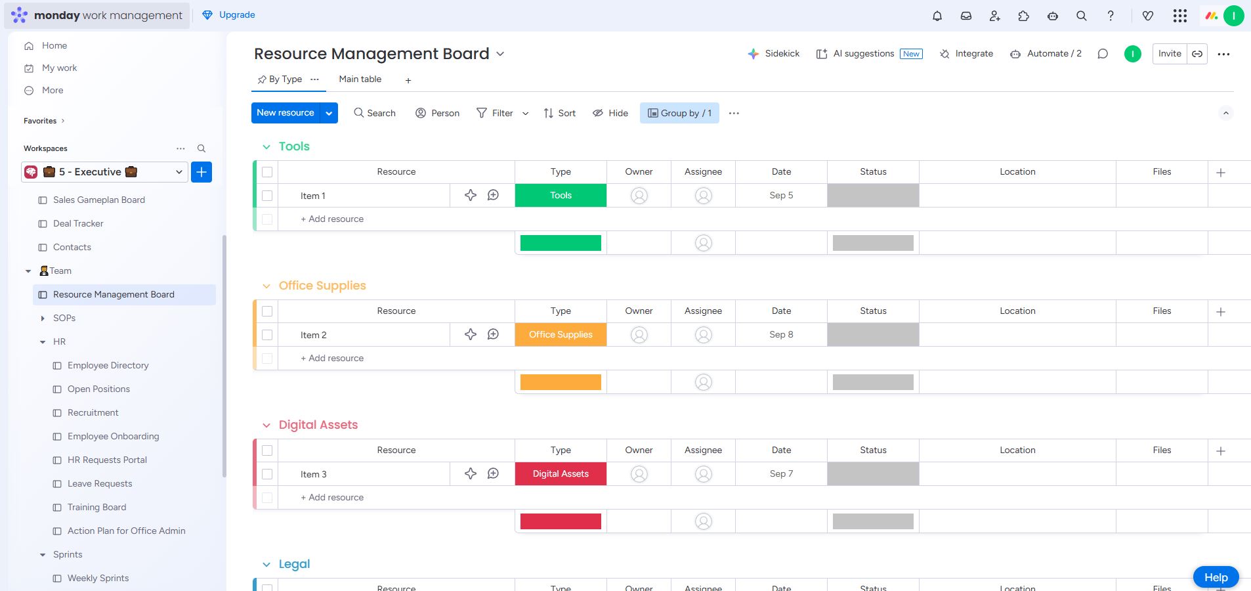Click the Digital Assets red type label
The width and height of the screenshot is (1251, 591).
(561, 474)
